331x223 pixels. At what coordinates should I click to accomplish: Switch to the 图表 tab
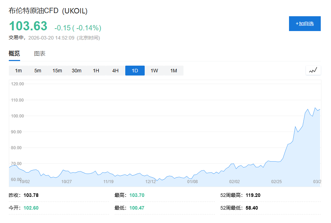40,54
